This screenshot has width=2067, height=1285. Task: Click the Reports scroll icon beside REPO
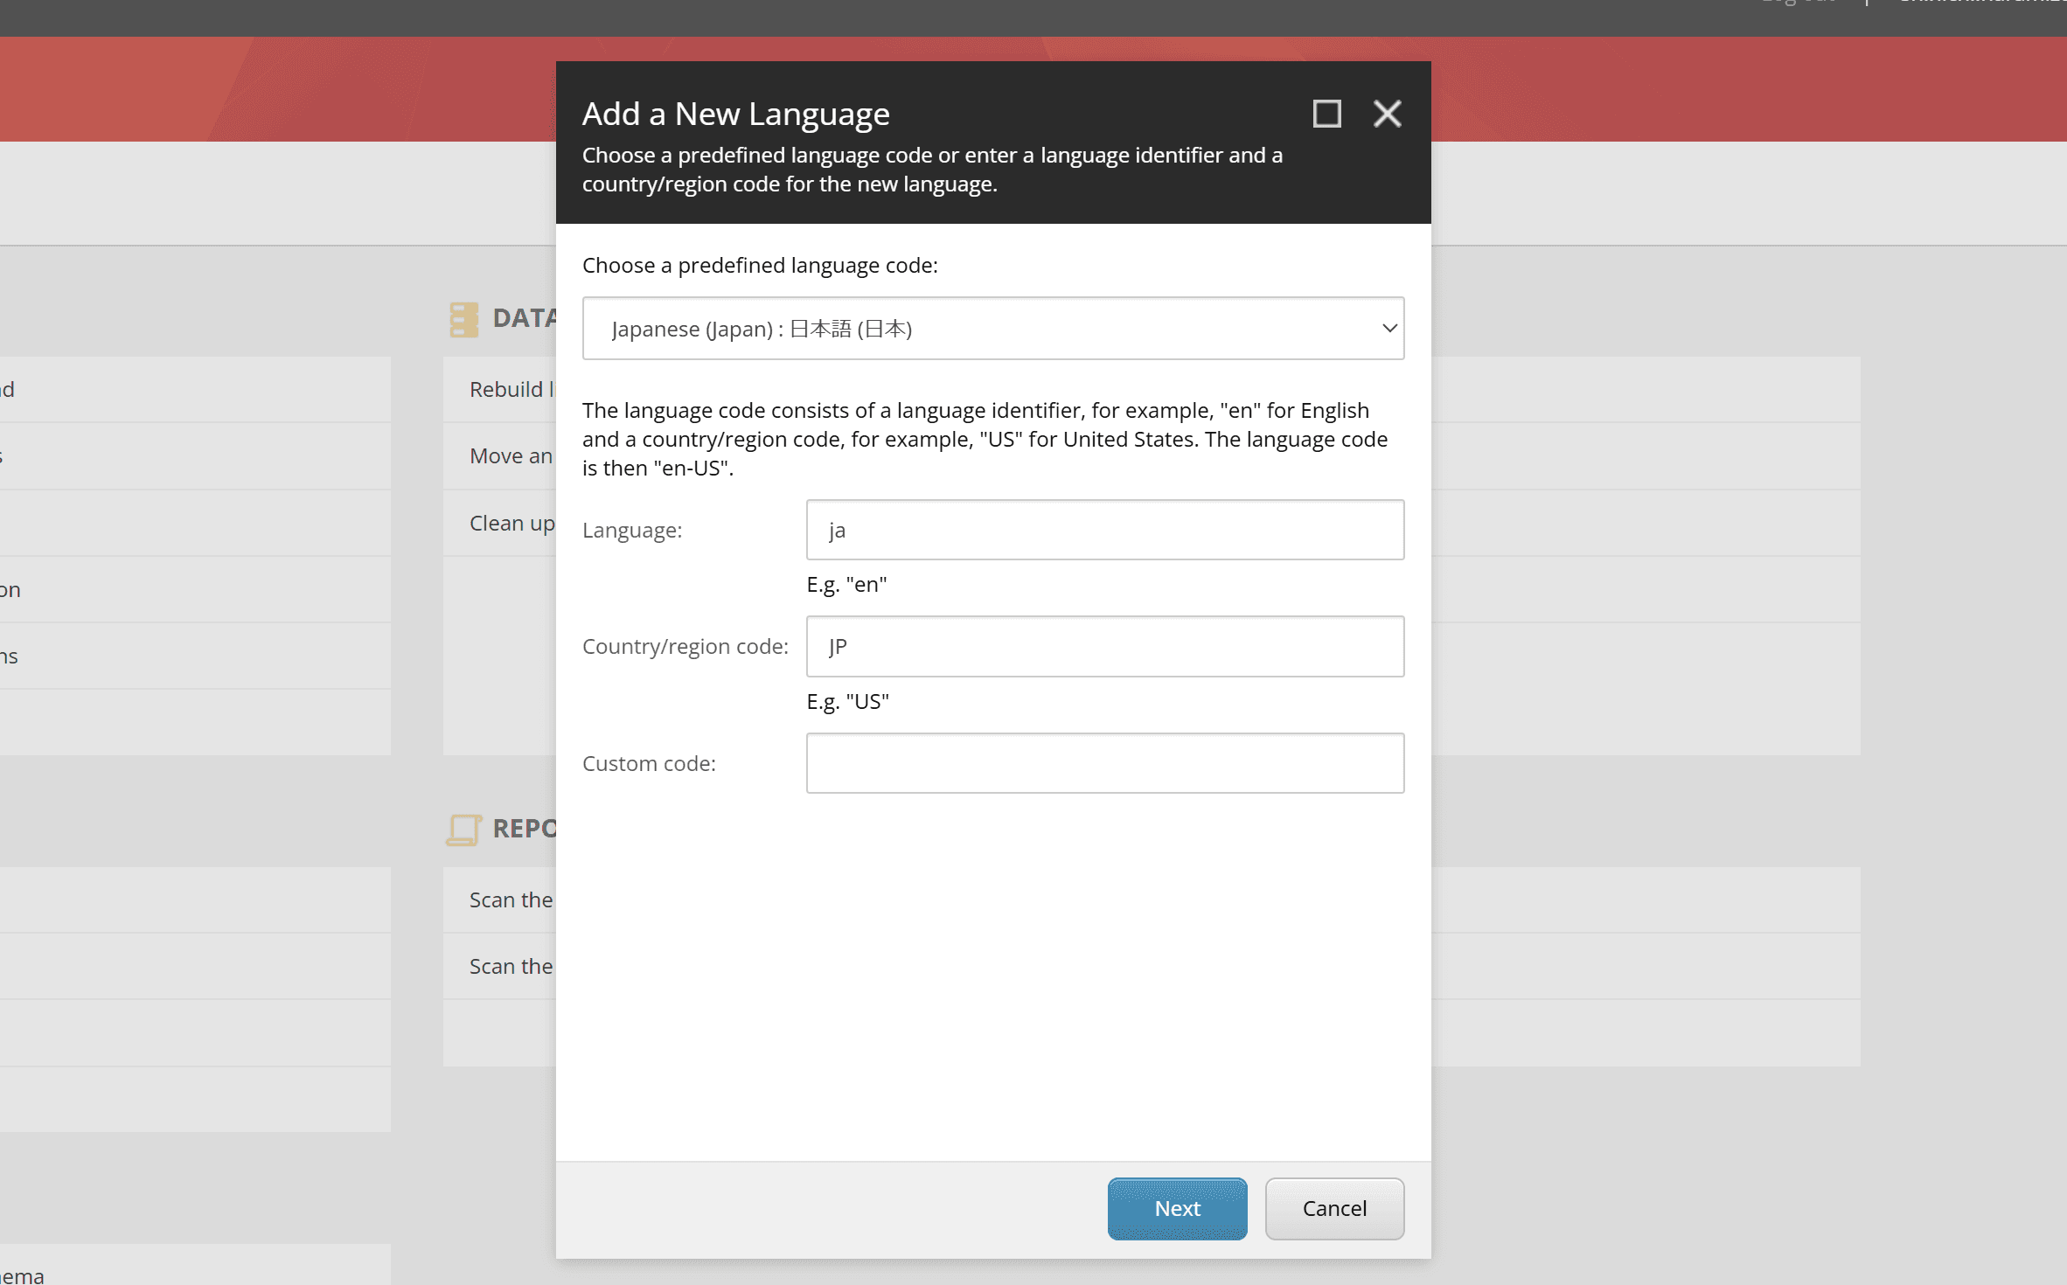tap(463, 829)
